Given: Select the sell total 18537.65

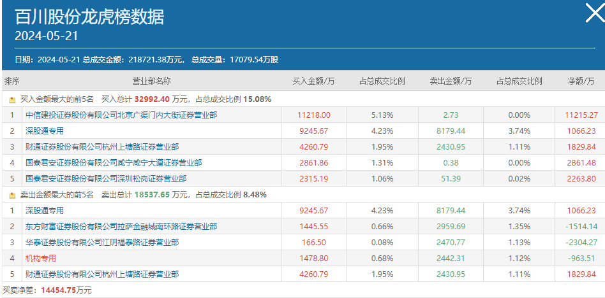Looking at the screenshot, I should [x=152, y=195].
